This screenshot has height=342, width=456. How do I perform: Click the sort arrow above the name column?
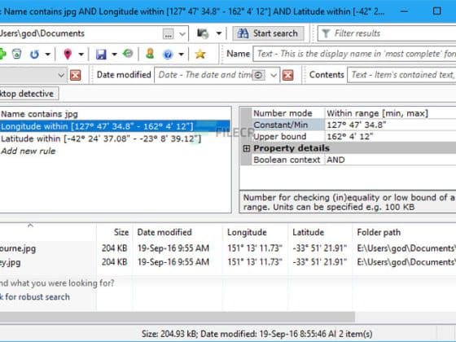coord(30,225)
